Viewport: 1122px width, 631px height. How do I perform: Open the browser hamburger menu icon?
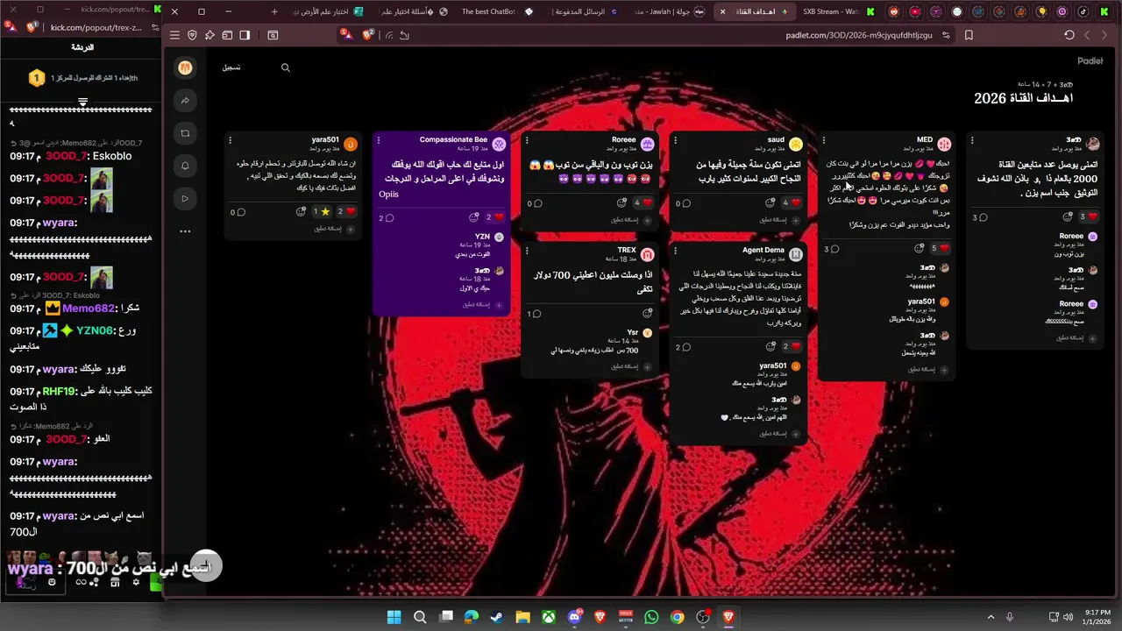click(174, 35)
